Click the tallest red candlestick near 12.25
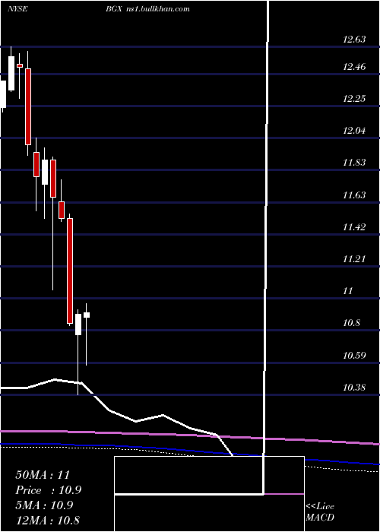 click(x=28, y=106)
